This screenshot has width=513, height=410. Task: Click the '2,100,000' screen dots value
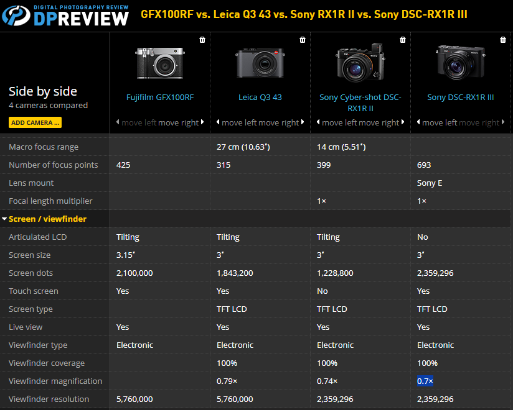click(x=134, y=273)
